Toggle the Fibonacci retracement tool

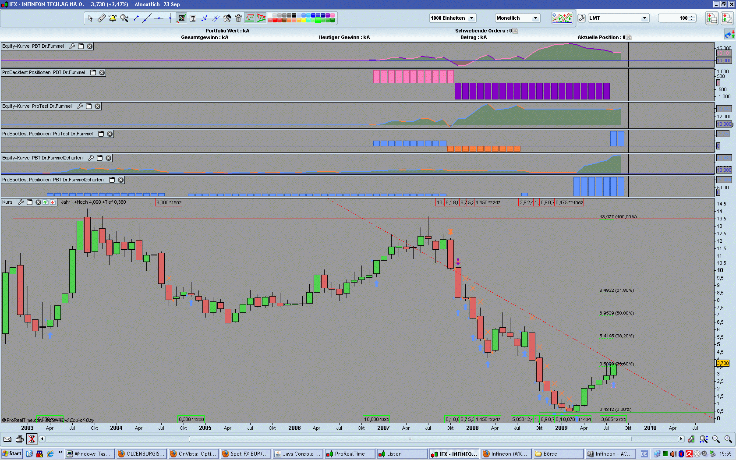[181, 18]
